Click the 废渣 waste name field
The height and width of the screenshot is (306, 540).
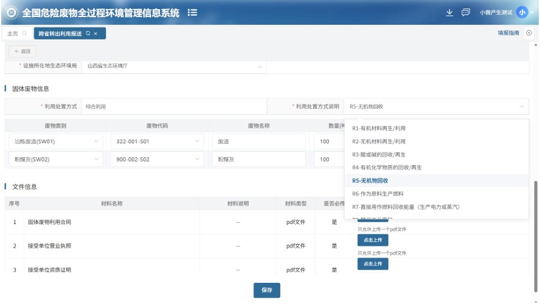point(258,141)
